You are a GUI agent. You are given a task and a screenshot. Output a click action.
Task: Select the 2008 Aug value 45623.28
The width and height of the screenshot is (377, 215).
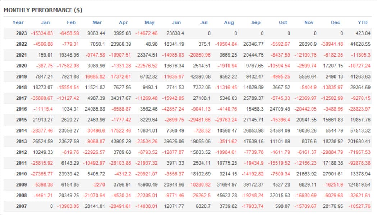pos(227,195)
